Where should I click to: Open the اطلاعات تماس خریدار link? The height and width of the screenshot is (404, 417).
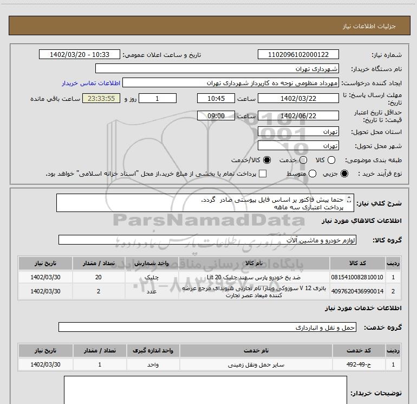coord(91,83)
